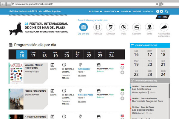Switch language to ENG
The width and height of the screenshot is (179, 119).
[165, 17]
